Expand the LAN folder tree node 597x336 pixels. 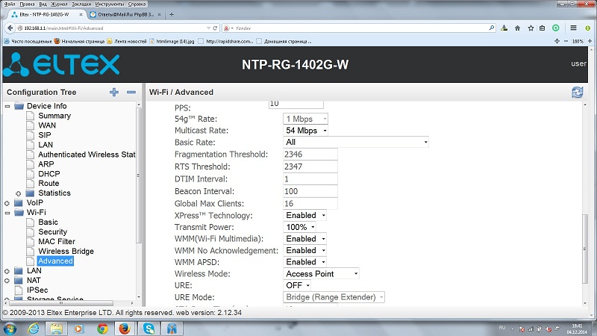click(7, 271)
